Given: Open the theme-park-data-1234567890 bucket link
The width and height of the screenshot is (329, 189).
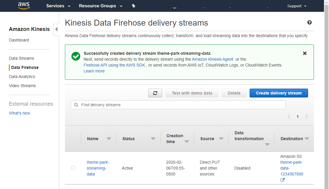Looking at the screenshot, I should point(292,168).
